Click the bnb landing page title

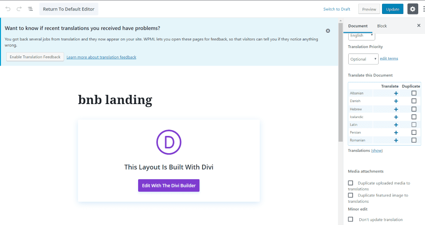pyautogui.click(x=115, y=100)
